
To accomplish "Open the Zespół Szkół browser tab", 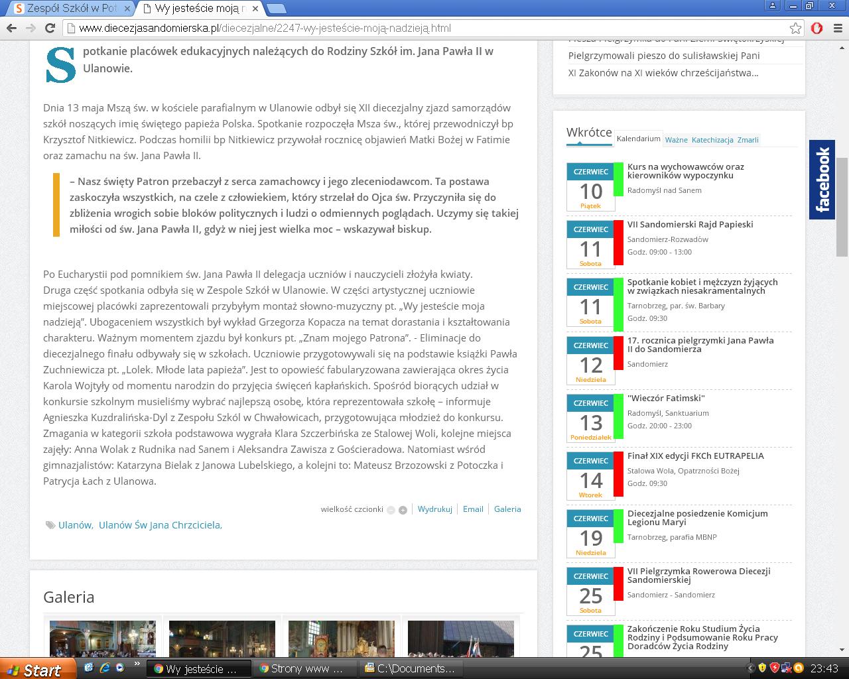I will click(x=72, y=8).
